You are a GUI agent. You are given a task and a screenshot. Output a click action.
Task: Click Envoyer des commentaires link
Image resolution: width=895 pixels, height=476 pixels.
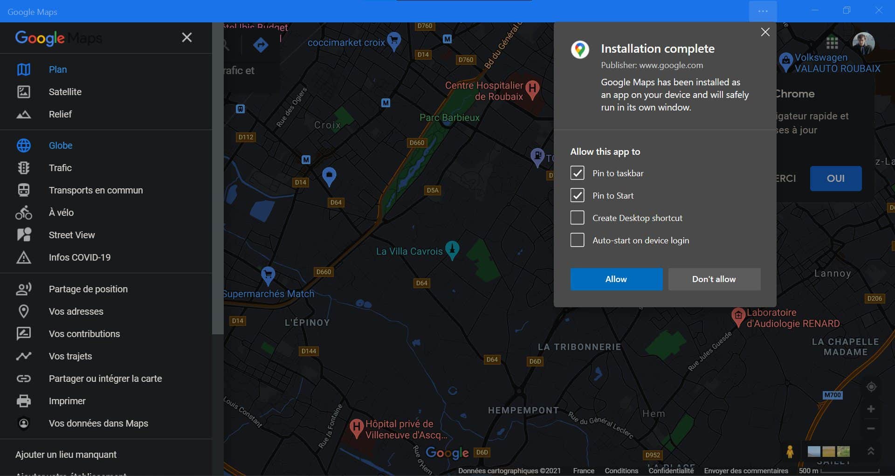tap(746, 471)
